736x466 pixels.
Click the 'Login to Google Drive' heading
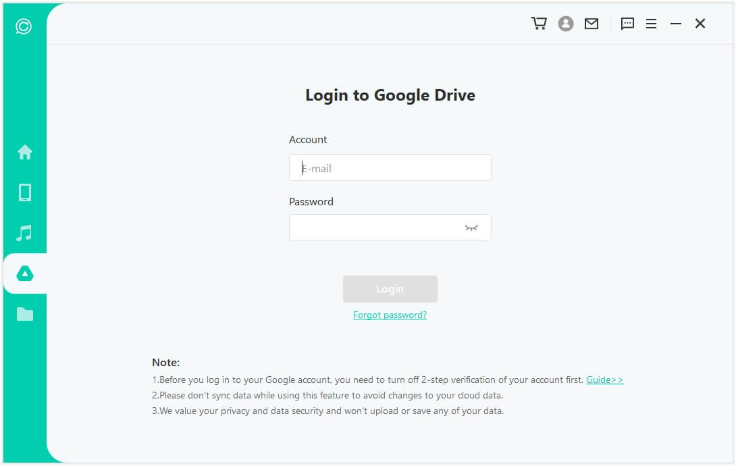tap(390, 95)
